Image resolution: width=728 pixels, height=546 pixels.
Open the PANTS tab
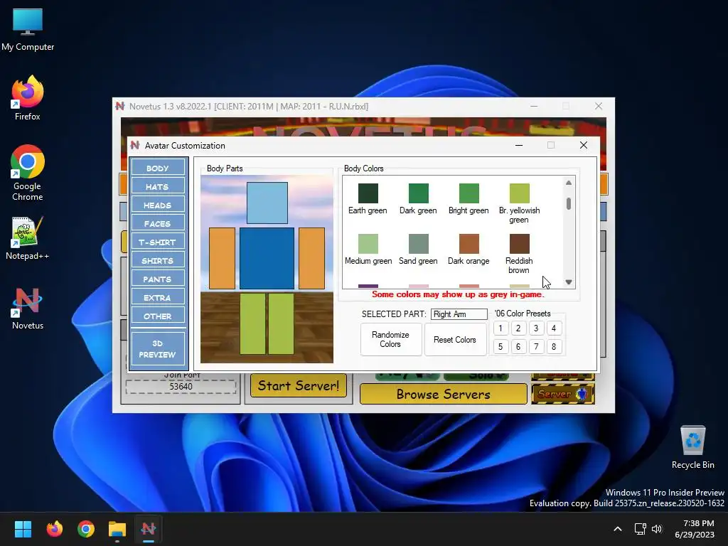tap(157, 279)
